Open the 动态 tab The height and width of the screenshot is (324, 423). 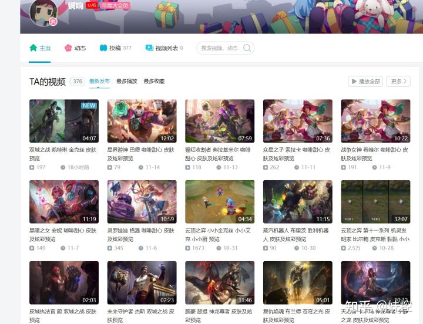75,48
